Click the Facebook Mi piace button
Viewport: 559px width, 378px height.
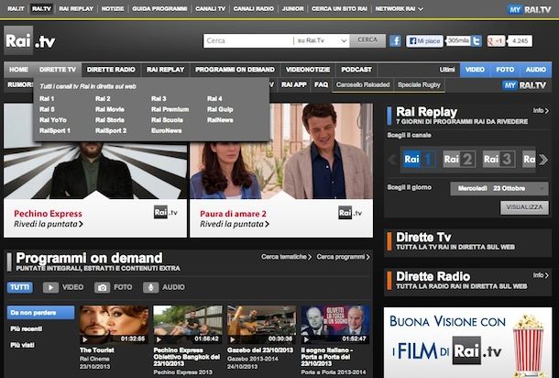(x=424, y=41)
